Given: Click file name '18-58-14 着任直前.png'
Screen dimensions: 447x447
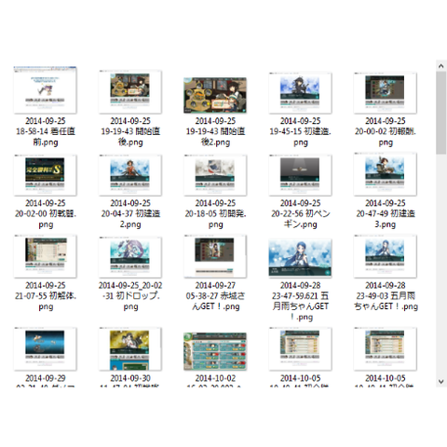Looking at the screenshot, I should 46,131.
